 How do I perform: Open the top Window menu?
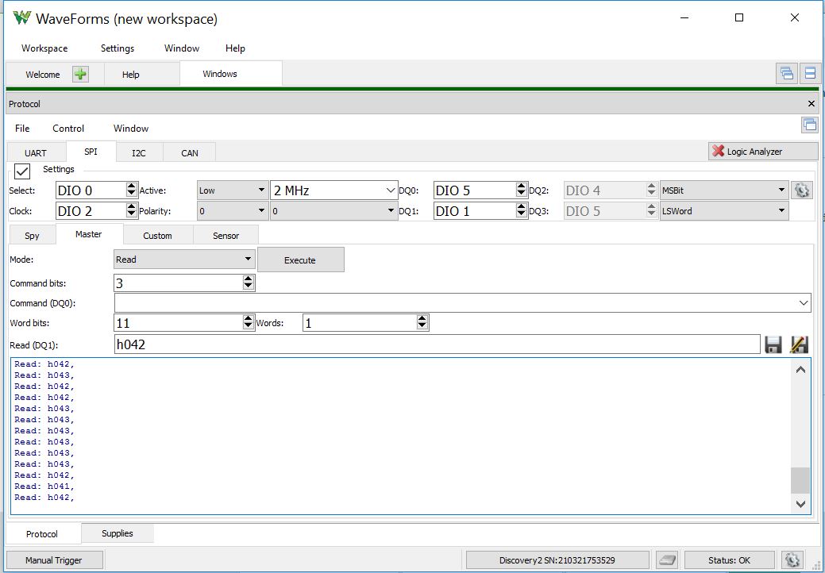[182, 48]
